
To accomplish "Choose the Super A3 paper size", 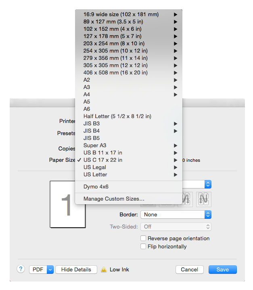I will click(x=129, y=145).
